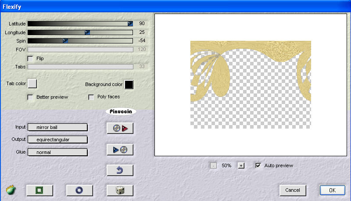Zoom out preview with minus button
This screenshot has height=201, width=351.
(x=213, y=165)
